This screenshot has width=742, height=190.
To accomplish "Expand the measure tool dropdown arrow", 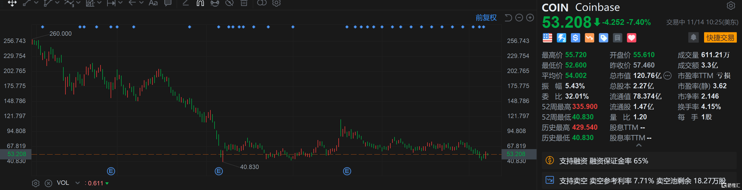I will pos(121,3).
